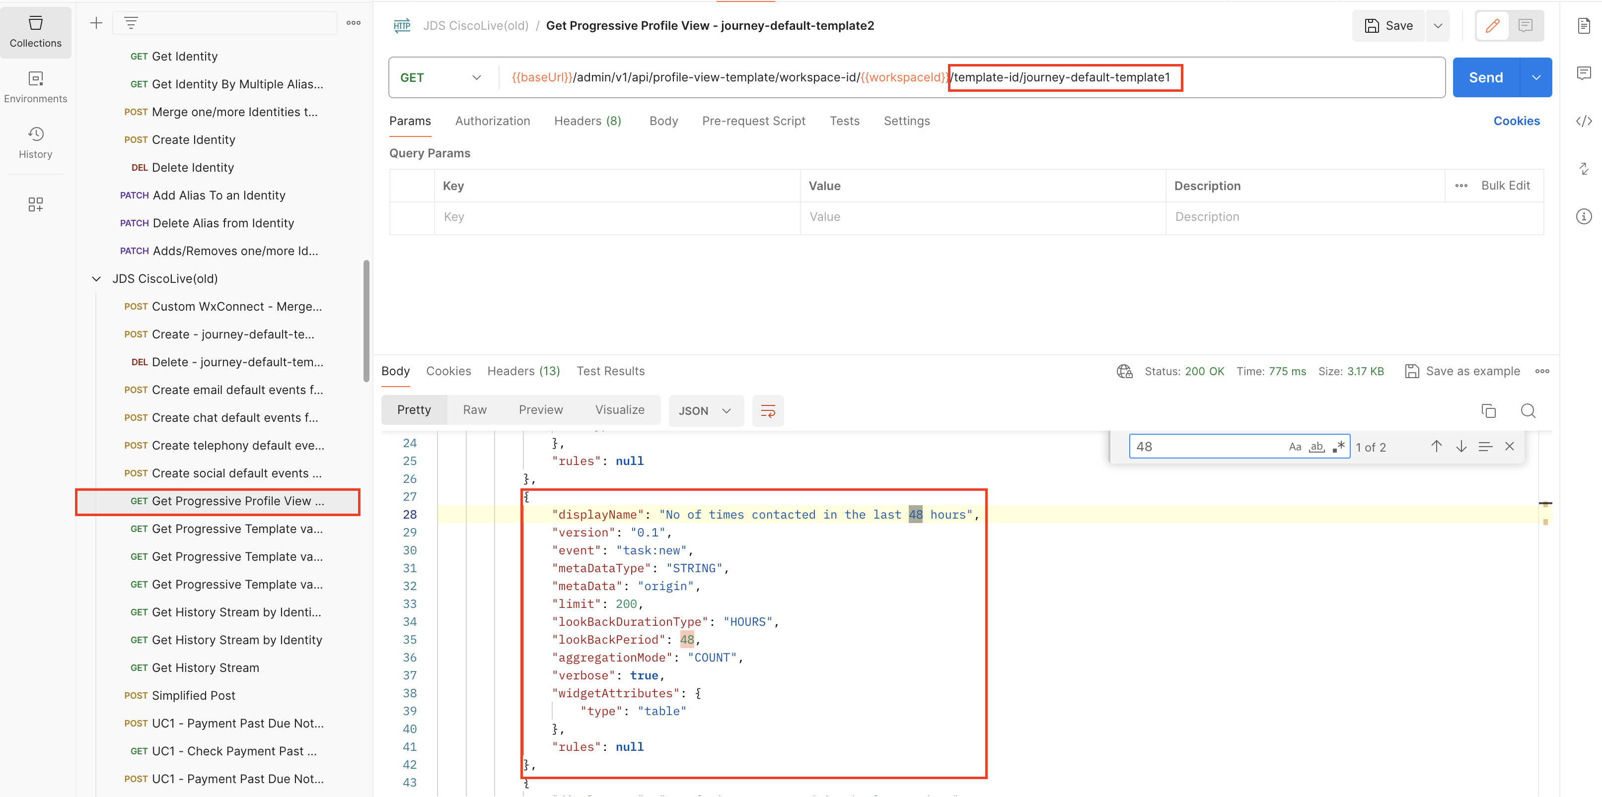Toggle regular expression search
The image size is (1602, 797).
coord(1339,446)
